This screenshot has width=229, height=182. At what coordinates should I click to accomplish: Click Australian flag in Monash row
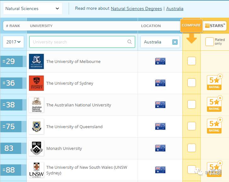click(160, 148)
